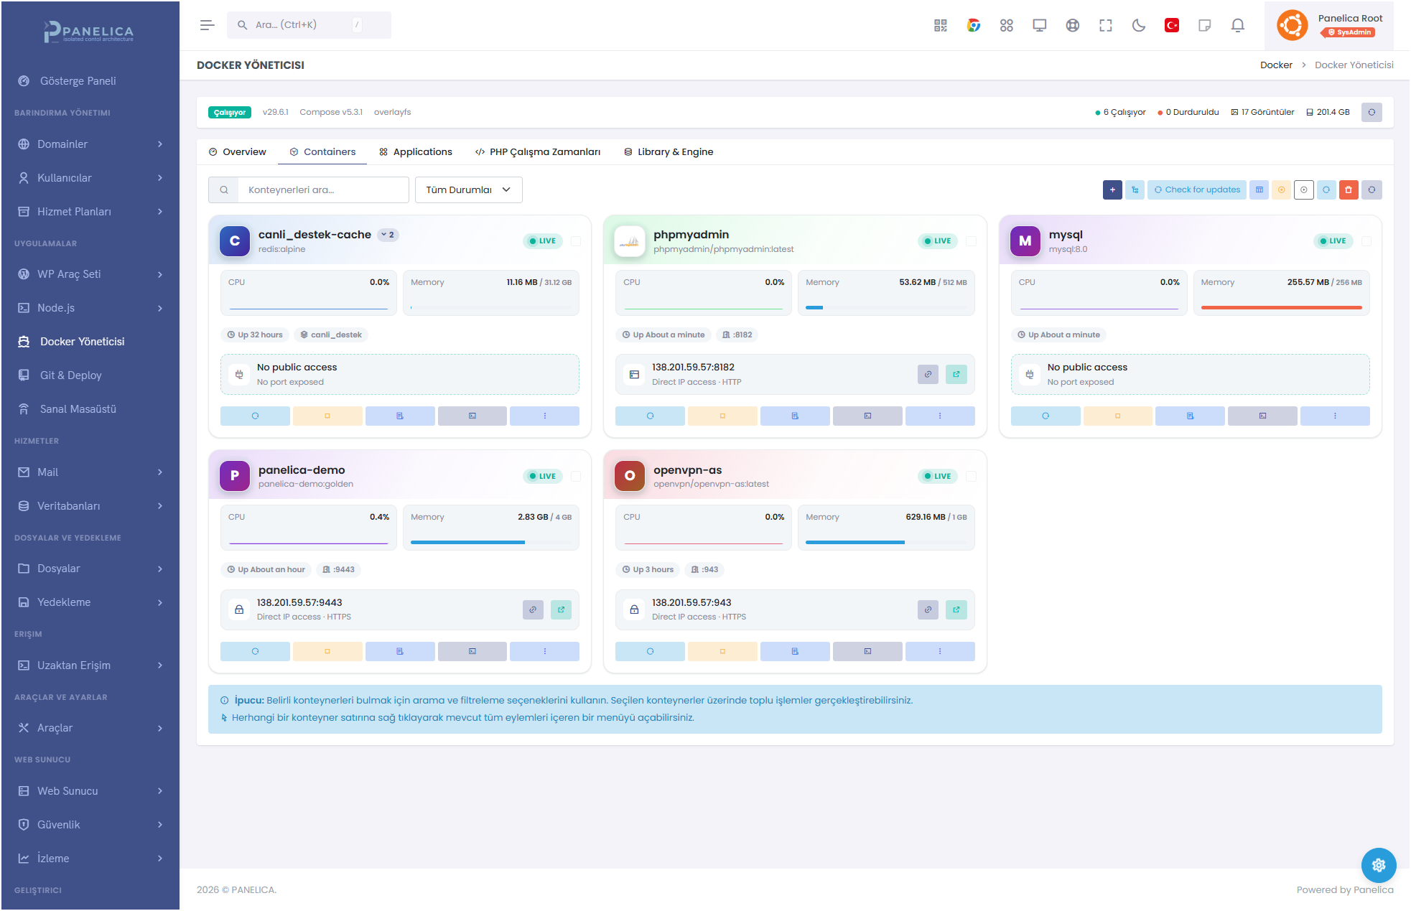Open terminal for canli_destek-cache container
The height and width of the screenshot is (911, 1411).
(x=472, y=416)
